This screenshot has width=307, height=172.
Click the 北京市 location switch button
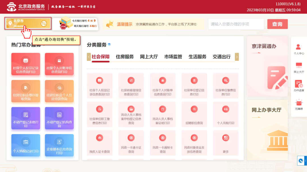(28, 23)
